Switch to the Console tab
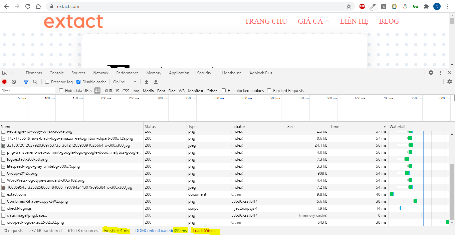This screenshot has height=235, width=455. click(x=56, y=73)
